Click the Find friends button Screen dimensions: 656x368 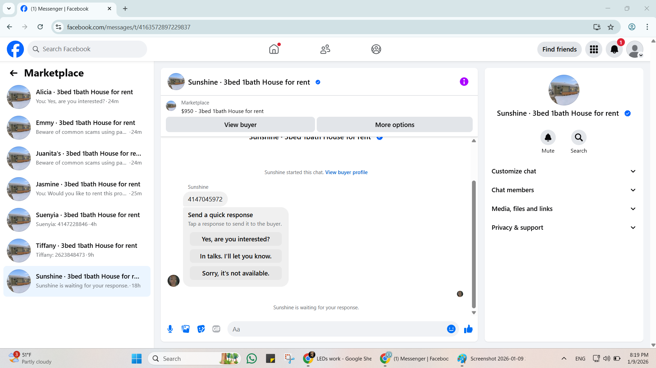point(559,49)
